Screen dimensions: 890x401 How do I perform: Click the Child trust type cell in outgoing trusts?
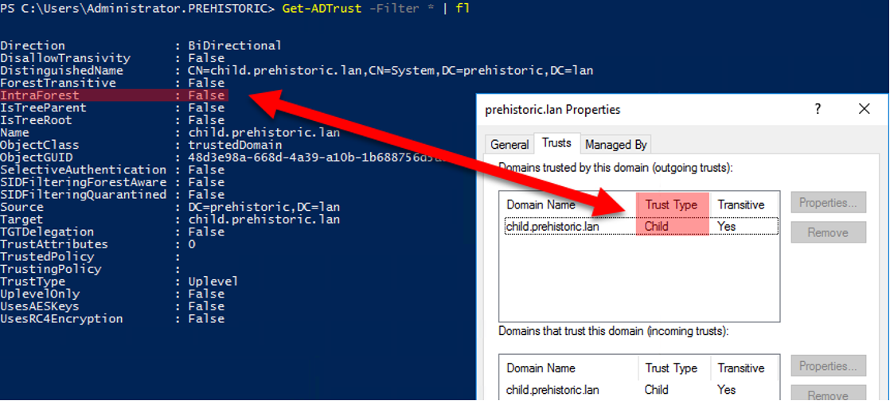(x=657, y=226)
